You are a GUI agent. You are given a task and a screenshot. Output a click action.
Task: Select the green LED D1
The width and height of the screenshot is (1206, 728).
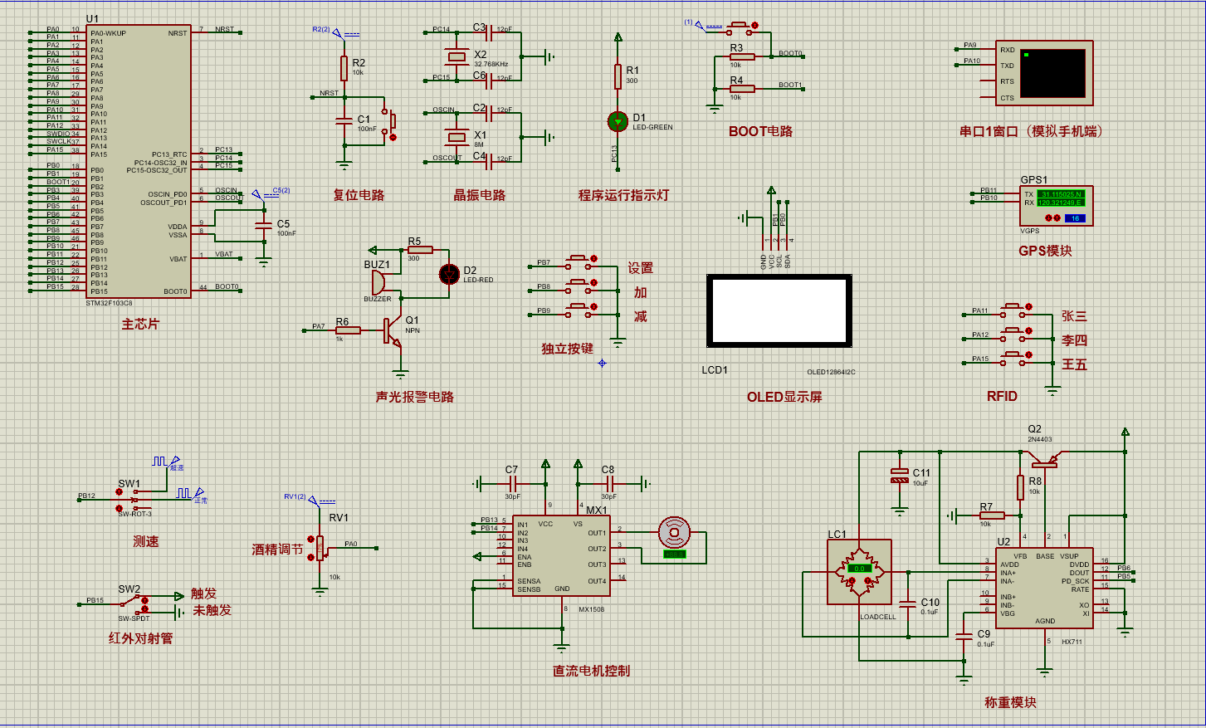click(618, 121)
